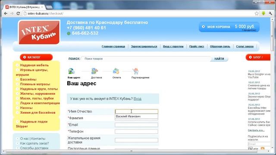Viewport: 276px width, 155px height.
Task: Open blog post about Звонки через Skype
Action: coord(259,98)
